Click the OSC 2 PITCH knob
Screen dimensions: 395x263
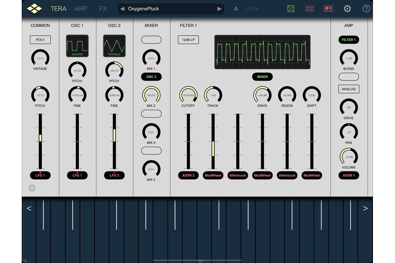pyautogui.click(x=114, y=70)
